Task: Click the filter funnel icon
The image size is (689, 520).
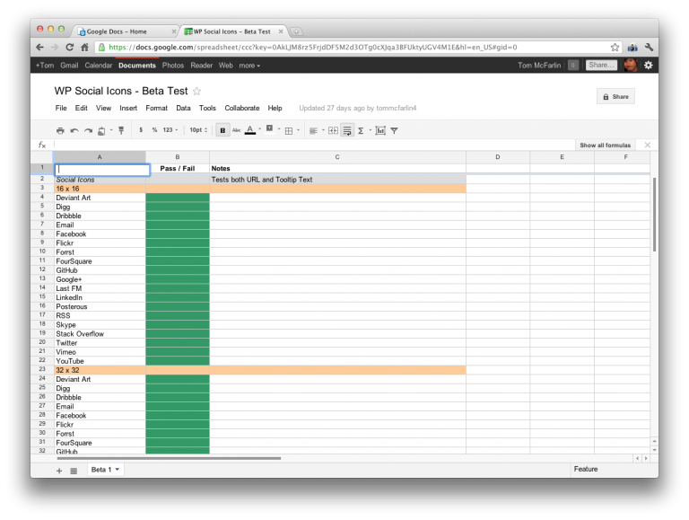Action: [394, 130]
